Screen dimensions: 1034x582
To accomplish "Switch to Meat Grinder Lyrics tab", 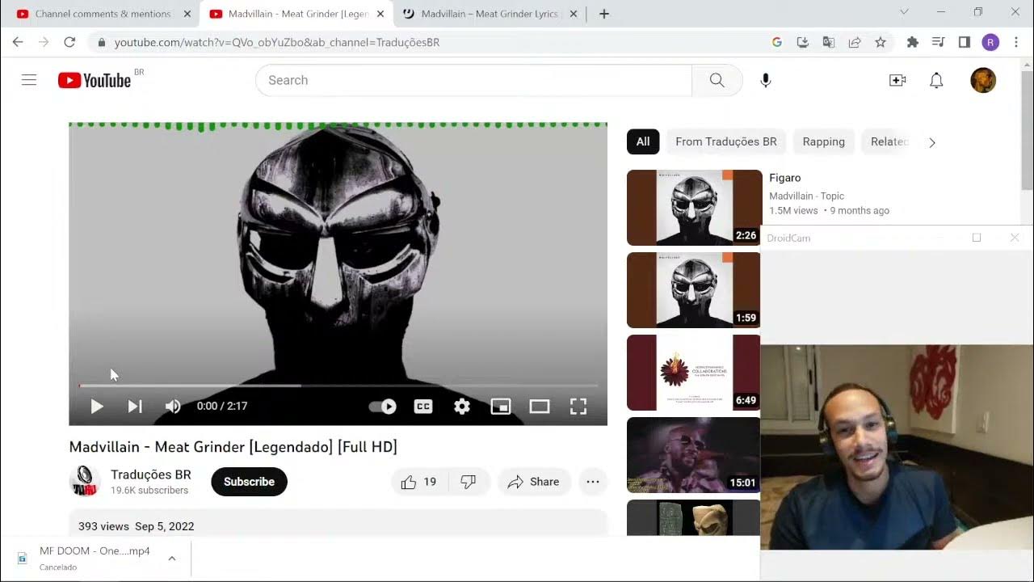I will point(490,14).
